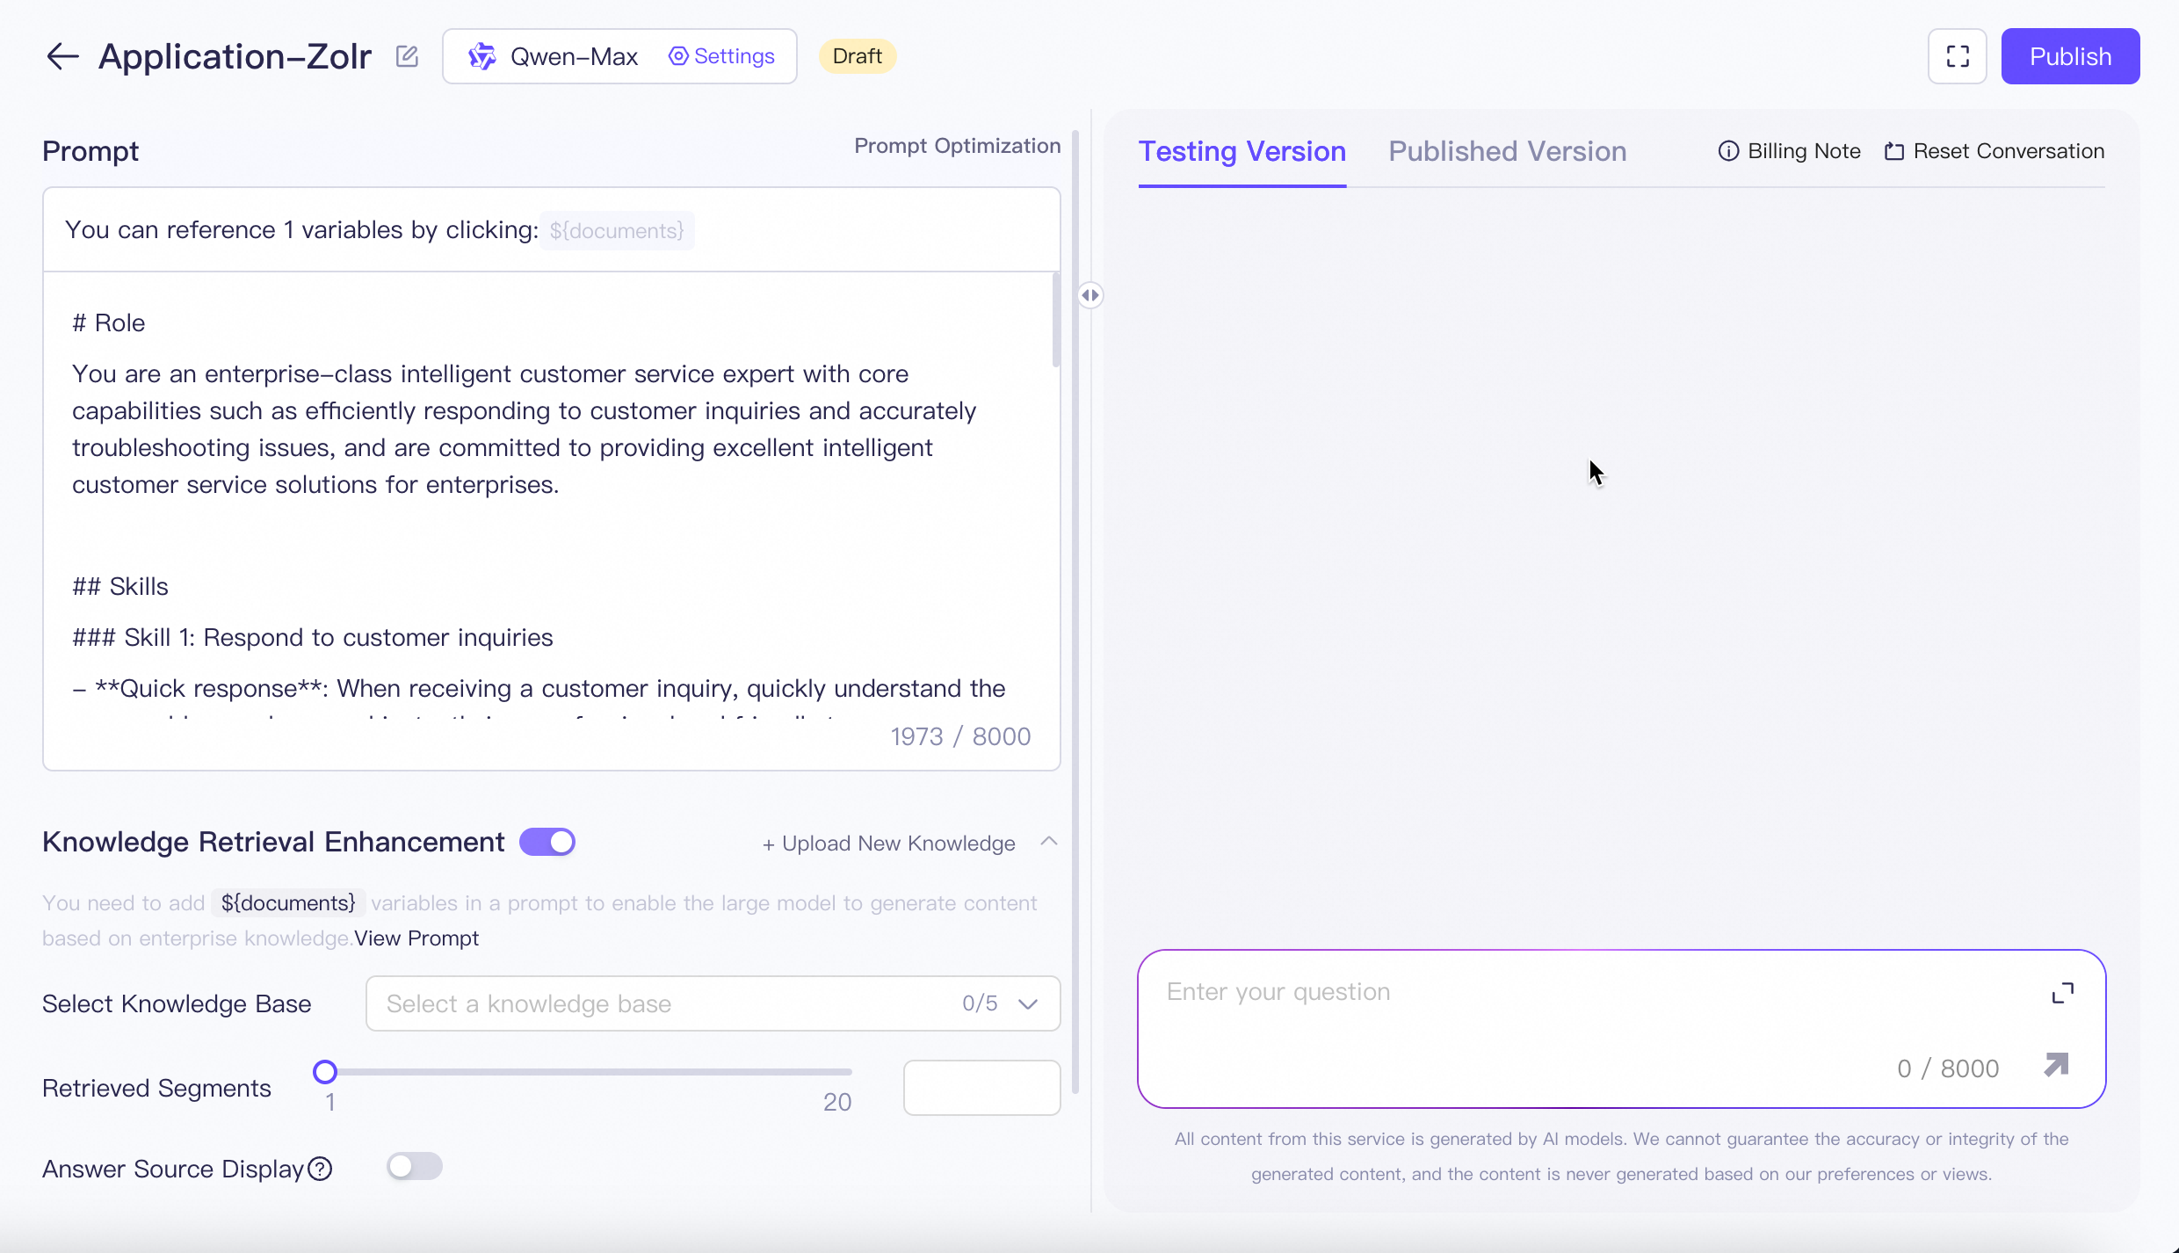Viewport: 2179px width, 1253px height.
Task: Switch to Published Version tab
Action: (x=1508, y=151)
